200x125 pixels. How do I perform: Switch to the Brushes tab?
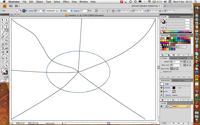(x=174, y=36)
